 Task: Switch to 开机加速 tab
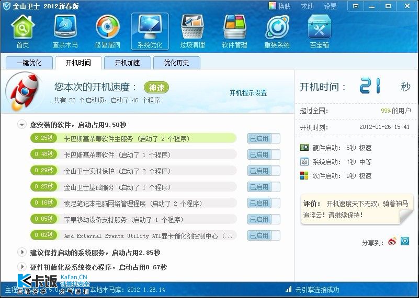[127, 63]
